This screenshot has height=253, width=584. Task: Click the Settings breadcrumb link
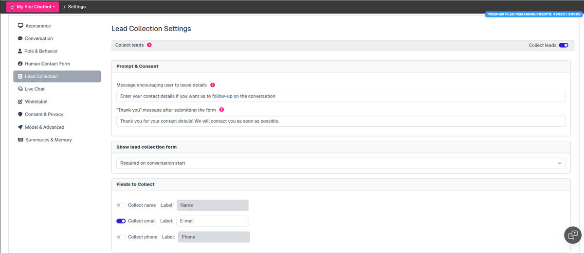click(x=77, y=7)
